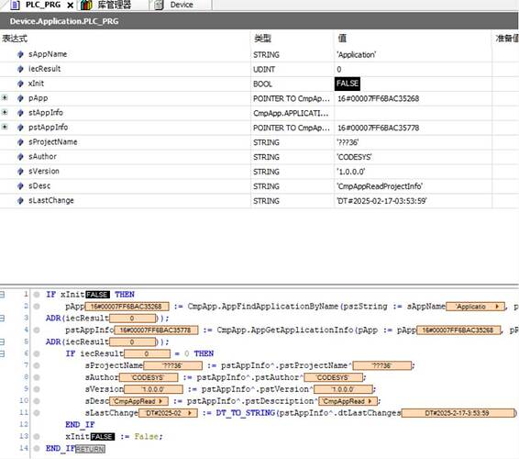Click the iecResult variable icon
This screenshot has width=519, height=459.
[x=20, y=69]
